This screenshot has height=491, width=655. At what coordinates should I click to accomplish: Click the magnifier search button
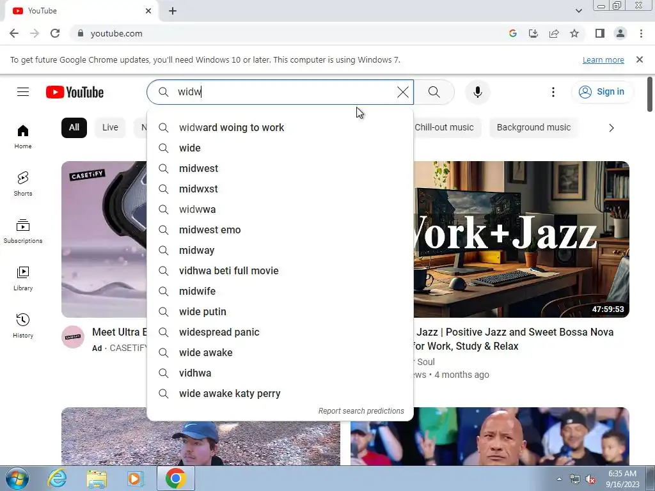[x=434, y=92]
